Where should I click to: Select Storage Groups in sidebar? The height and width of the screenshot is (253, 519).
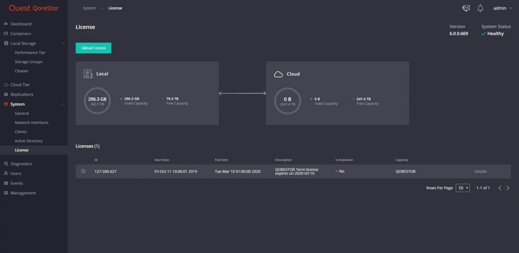[29, 62]
